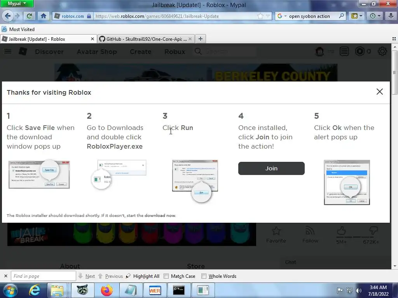Switch to the Jailbreak [Update!] - Roblox tab

48,39
